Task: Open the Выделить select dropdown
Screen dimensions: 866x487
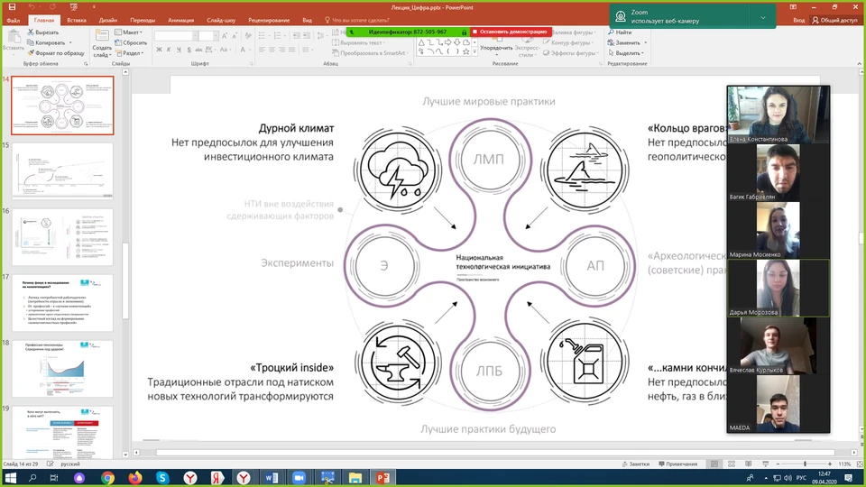Action: coord(627,53)
